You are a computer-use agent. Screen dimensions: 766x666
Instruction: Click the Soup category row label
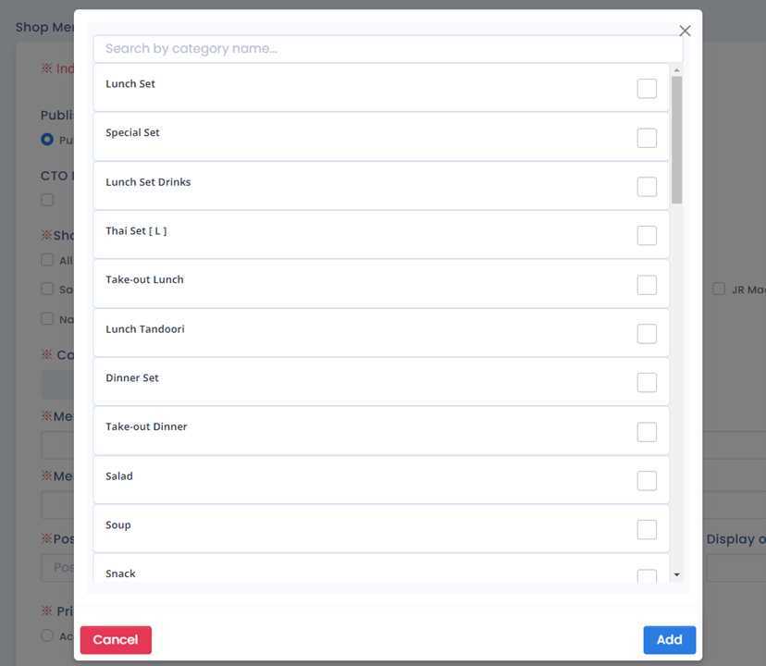(x=118, y=525)
